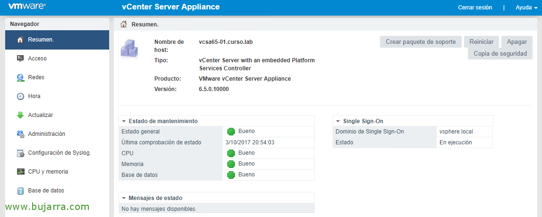This screenshot has width=542, height=217.
Task: Open the Ayuda dropdown menu
Action: pos(526,8)
